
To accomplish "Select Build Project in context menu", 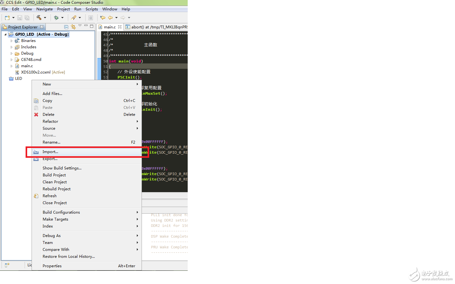I will [87, 175].
